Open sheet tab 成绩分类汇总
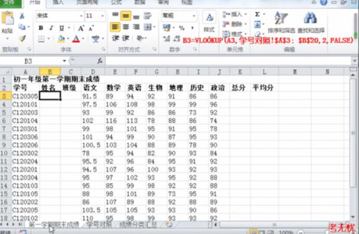Viewport: 359px width, 234px height. point(138,224)
